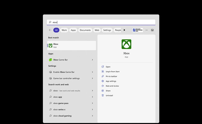Click the Game bar controller settings icon

coord(50,78)
